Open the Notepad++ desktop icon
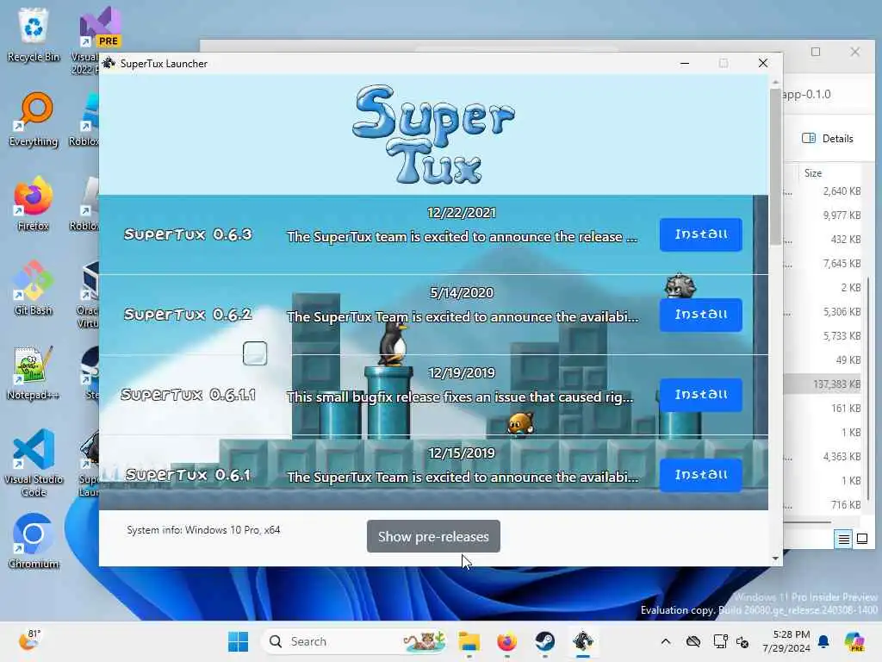 [34, 372]
